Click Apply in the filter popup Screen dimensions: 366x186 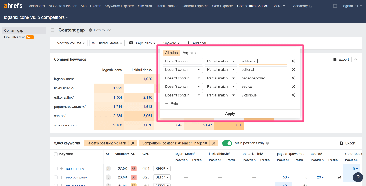click(x=230, y=114)
